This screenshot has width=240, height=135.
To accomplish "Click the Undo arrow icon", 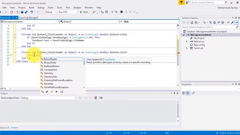I will [31, 12].
